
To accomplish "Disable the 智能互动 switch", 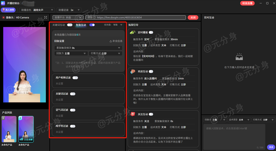I will pos(92,25).
